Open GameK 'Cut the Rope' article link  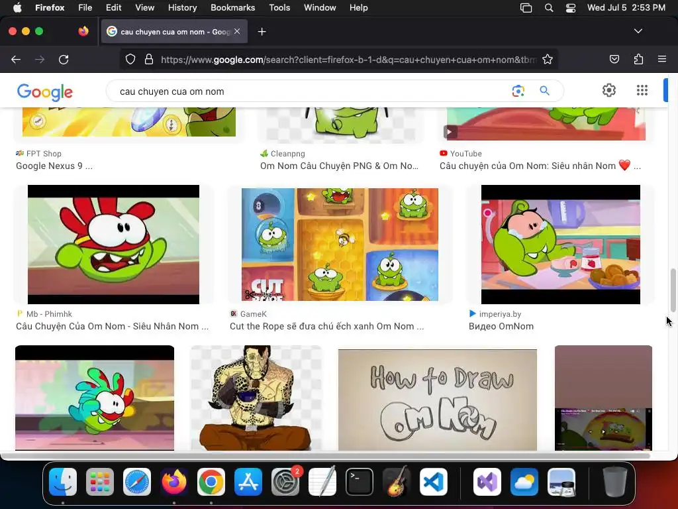pos(327,326)
